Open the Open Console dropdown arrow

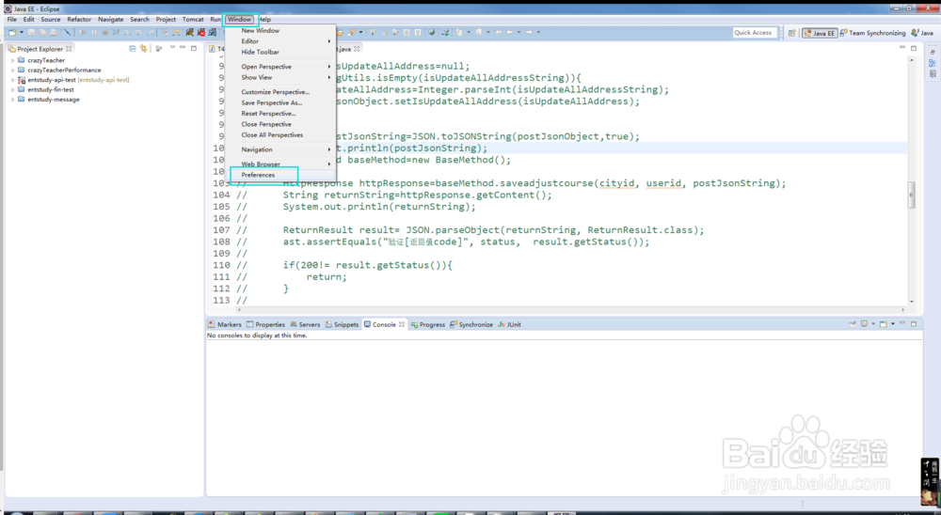coord(893,323)
